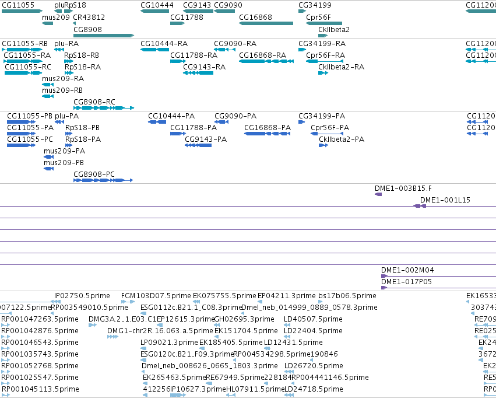Viewport: 496px width, 398px height.
Task: Select the mus209-RA transcript label
Action: pyautogui.click(x=63, y=79)
